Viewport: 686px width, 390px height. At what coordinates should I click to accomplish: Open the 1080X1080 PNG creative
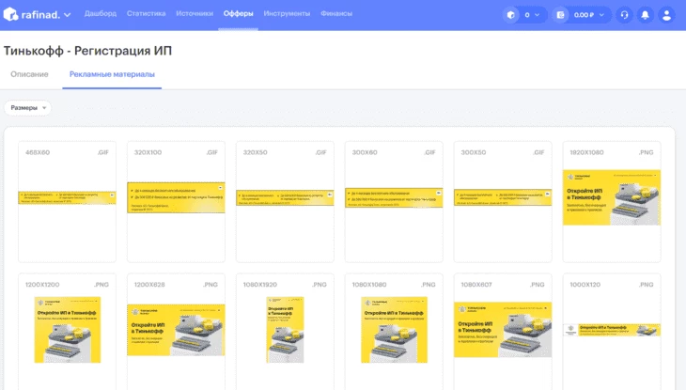pos(394,332)
